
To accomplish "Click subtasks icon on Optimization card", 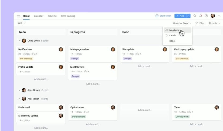I will click(86, 112).
